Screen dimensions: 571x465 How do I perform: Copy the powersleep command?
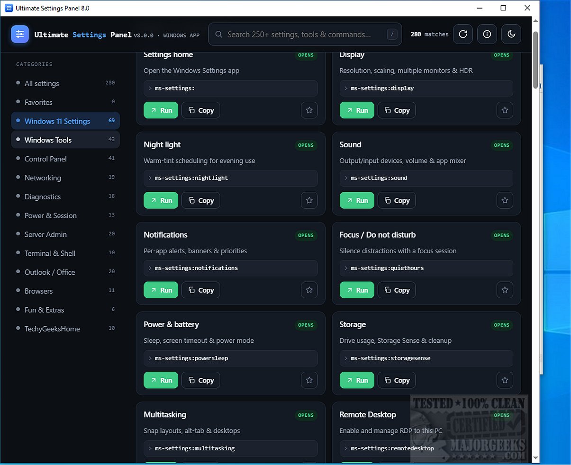(201, 380)
